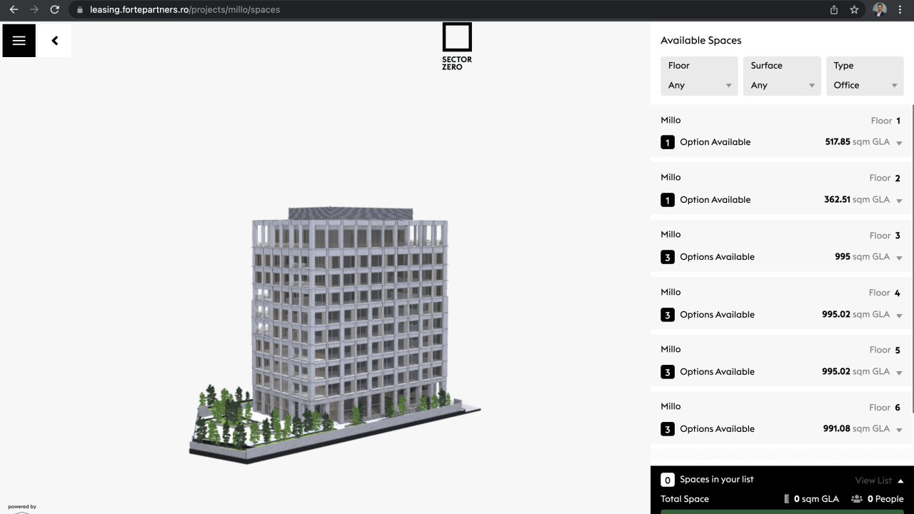The height and width of the screenshot is (514, 914).
Task: Open the browser profile avatar
Action: [879, 10]
